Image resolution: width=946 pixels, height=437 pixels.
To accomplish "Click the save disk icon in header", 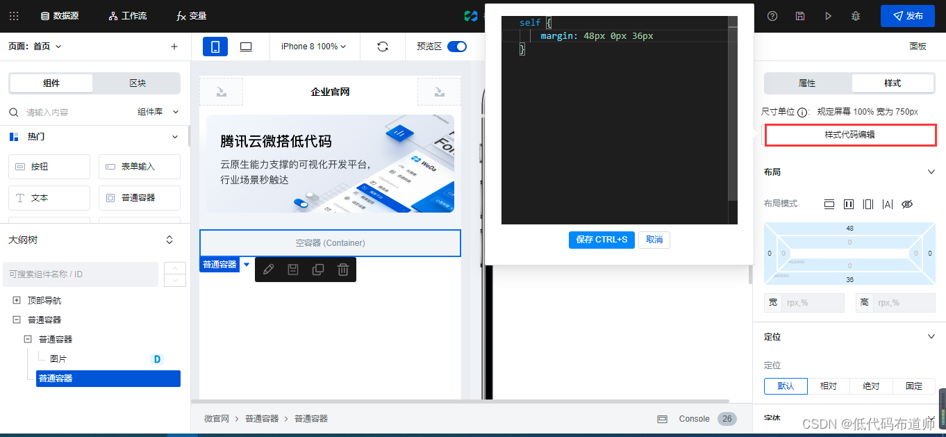I will (x=800, y=15).
